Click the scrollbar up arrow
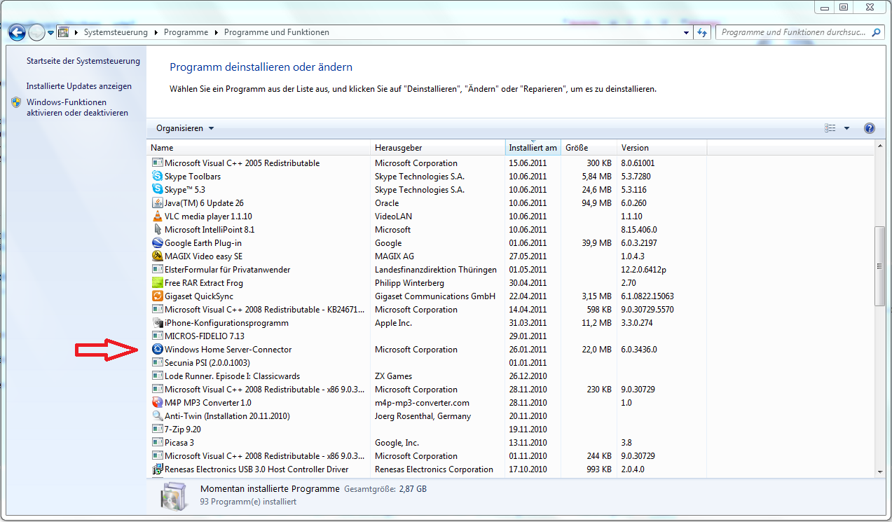892x522 pixels. [880, 146]
